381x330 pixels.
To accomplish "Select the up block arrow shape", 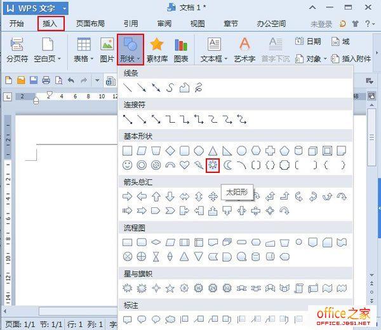I will coord(156,196).
